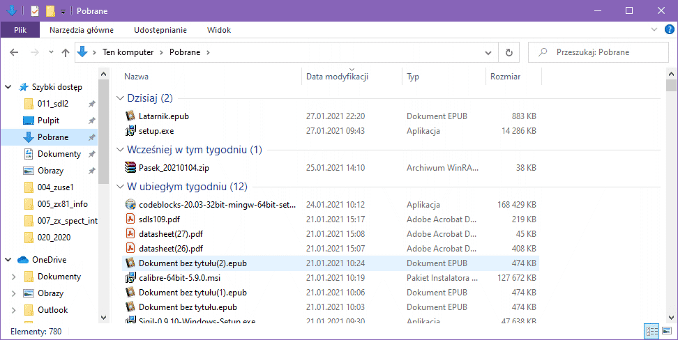This screenshot has width=678, height=340.
Task: Open Properties from quick access toolbar
Action: (35, 10)
